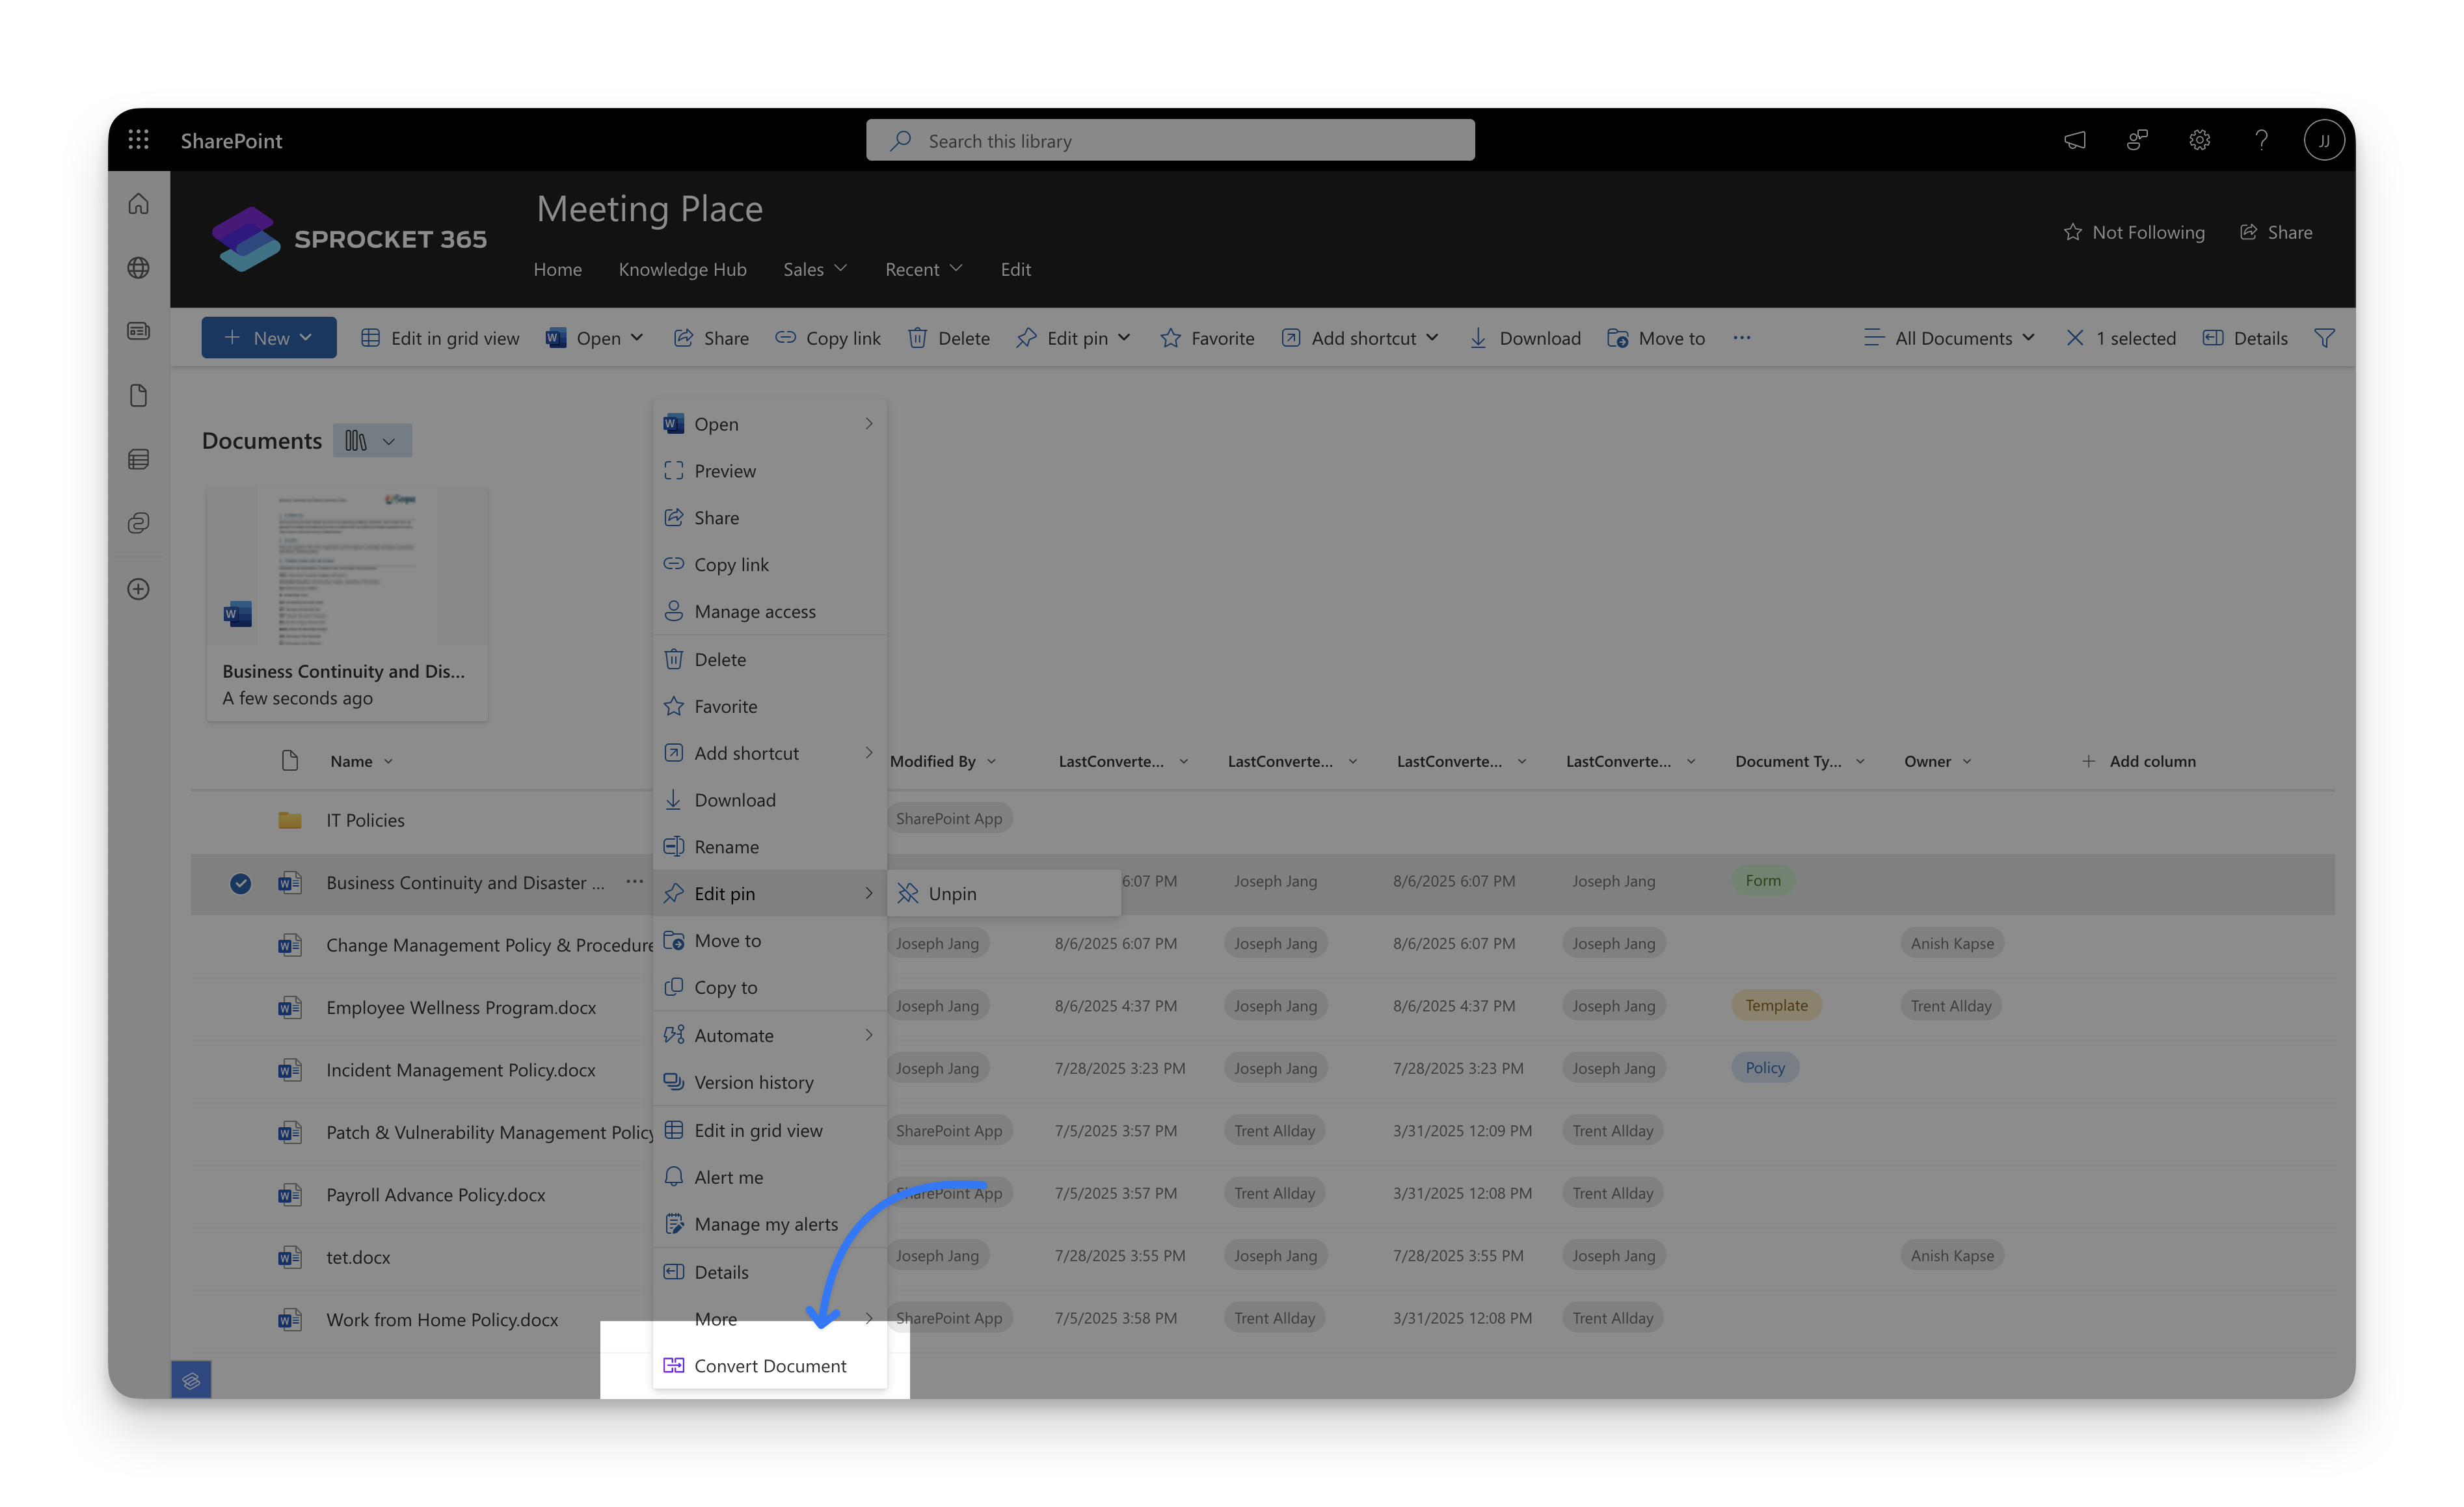
Task: Click the Home icon in left rail
Action: click(139, 204)
